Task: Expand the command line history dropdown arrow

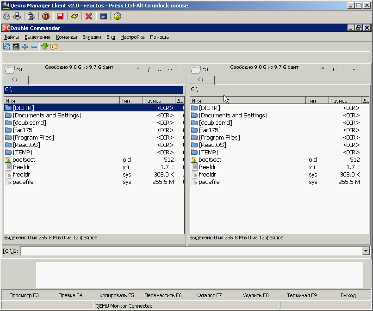Action: [366, 251]
